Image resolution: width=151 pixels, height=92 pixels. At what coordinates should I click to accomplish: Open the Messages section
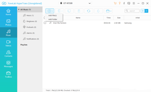[x=9, y=64]
